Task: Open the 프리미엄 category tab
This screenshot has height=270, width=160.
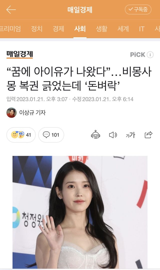Action: (x=10, y=29)
